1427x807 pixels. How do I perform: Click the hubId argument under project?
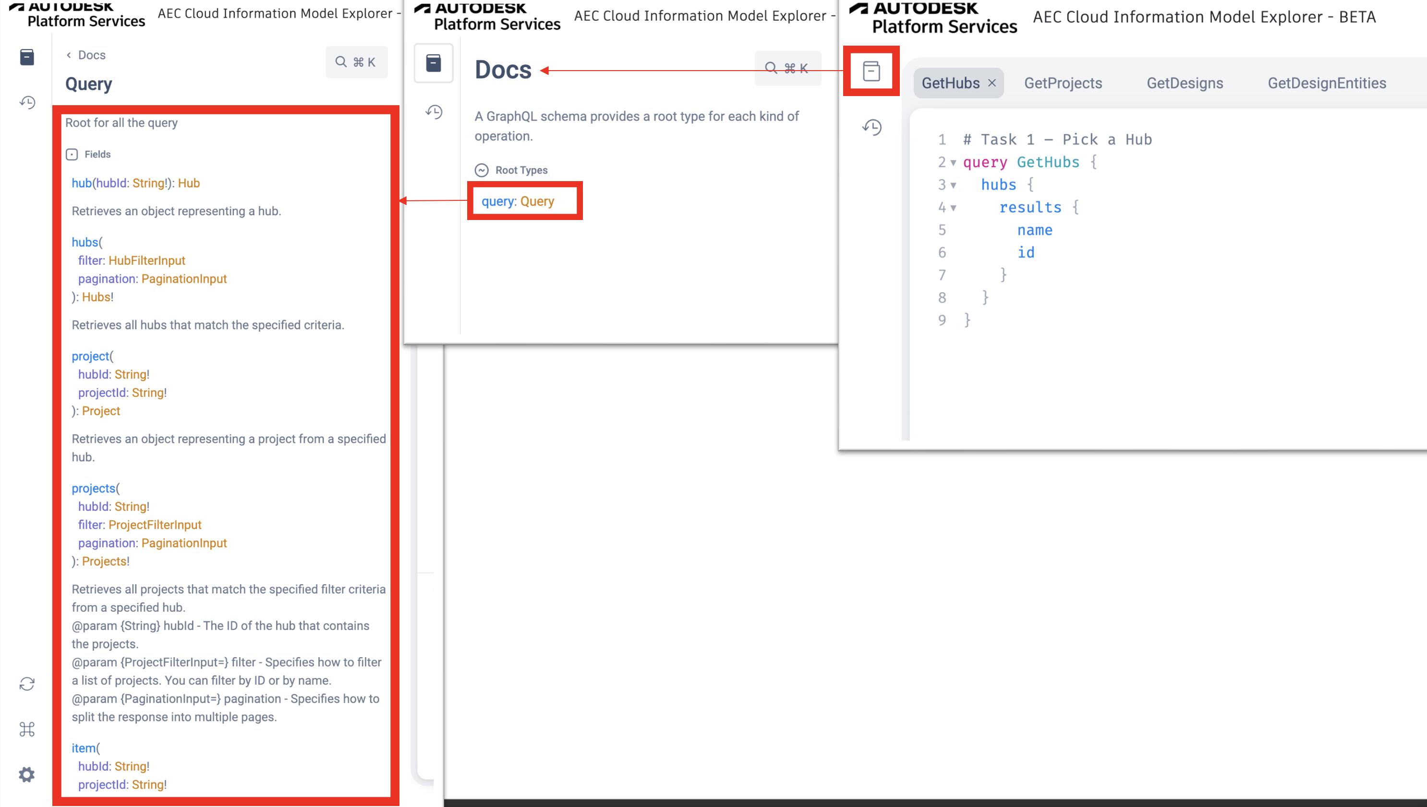(93, 375)
